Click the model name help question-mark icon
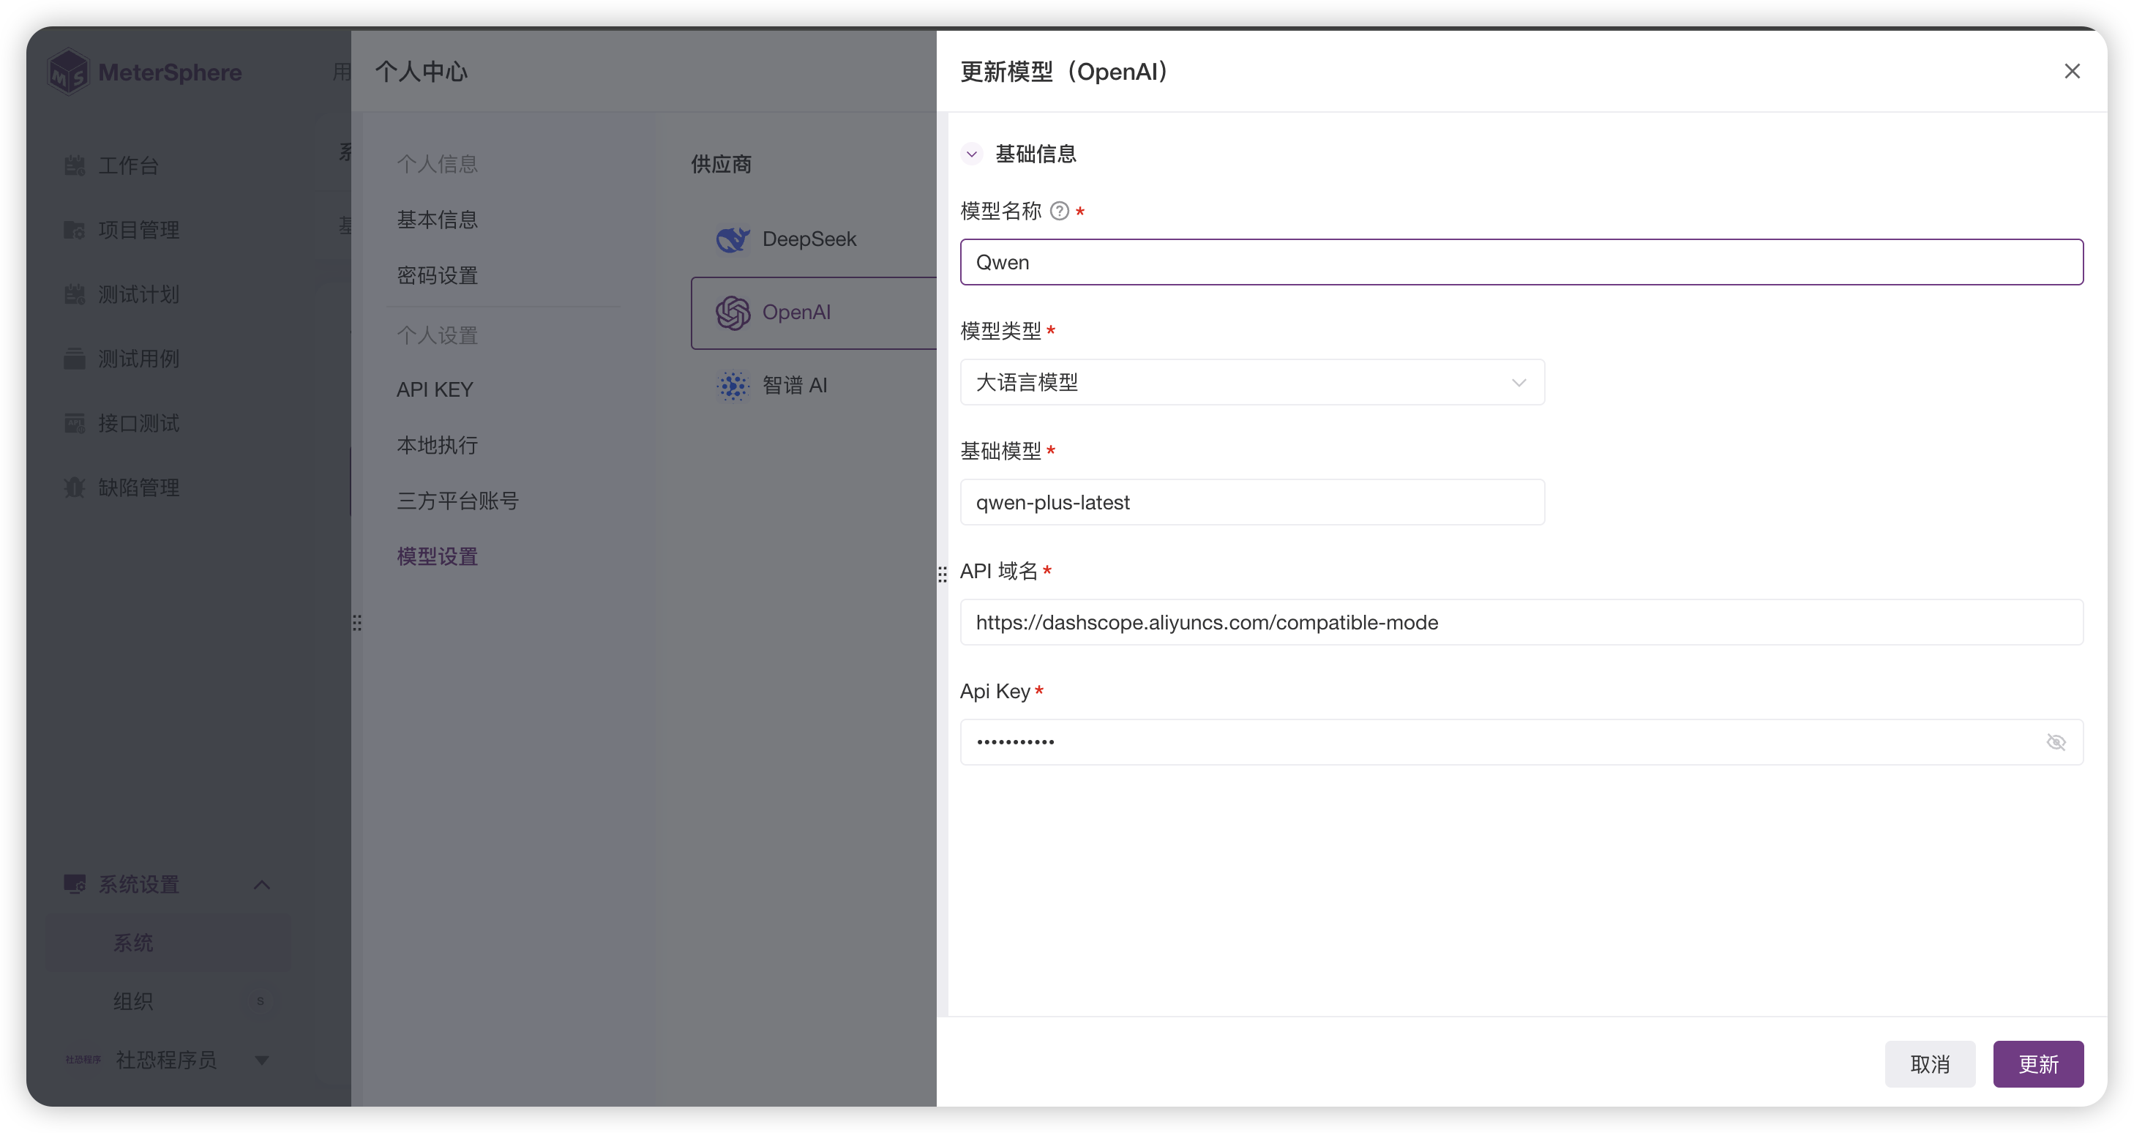The width and height of the screenshot is (2134, 1133). pyautogui.click(x=1059, y=212)
